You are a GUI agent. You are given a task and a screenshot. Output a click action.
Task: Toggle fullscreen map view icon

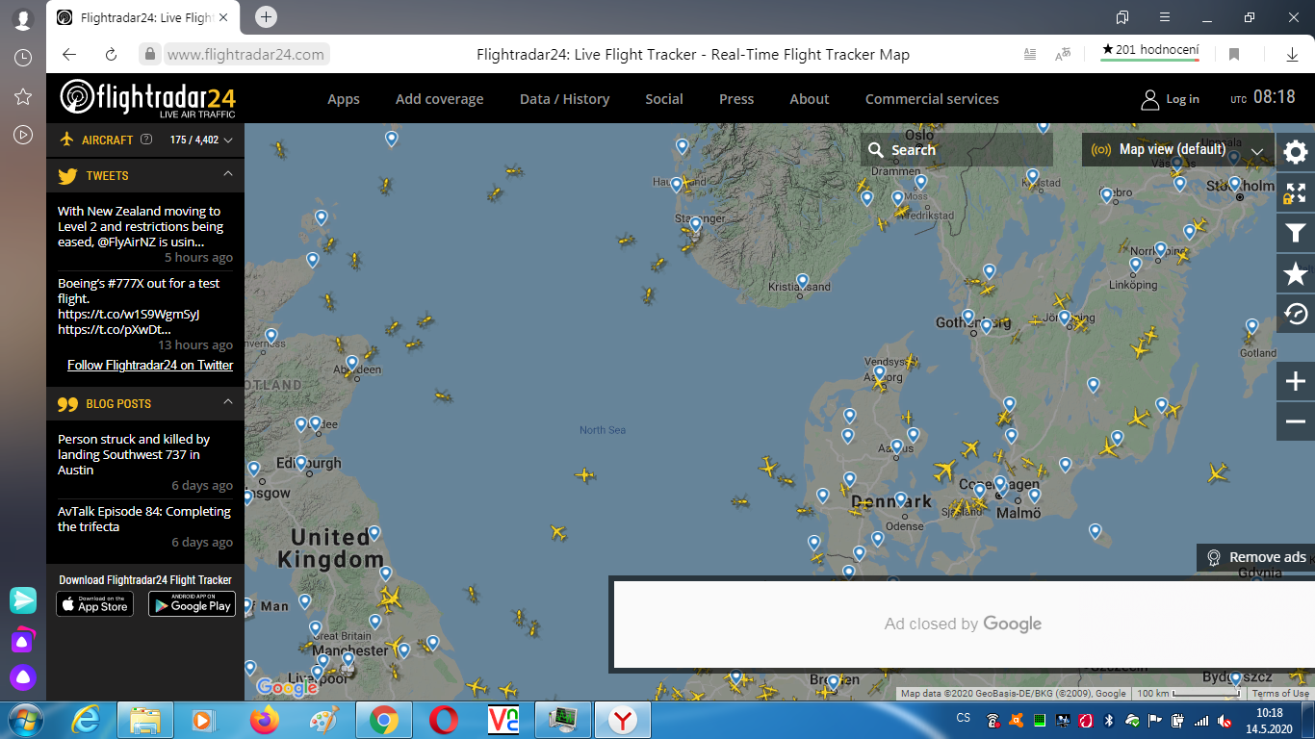[x=1296, y=193]
